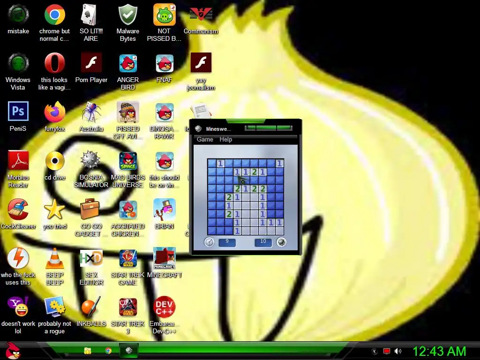Select 'yay journalism' Flash icon
The width and height of the screenshot is (480, 360).
tap(201, 62)
